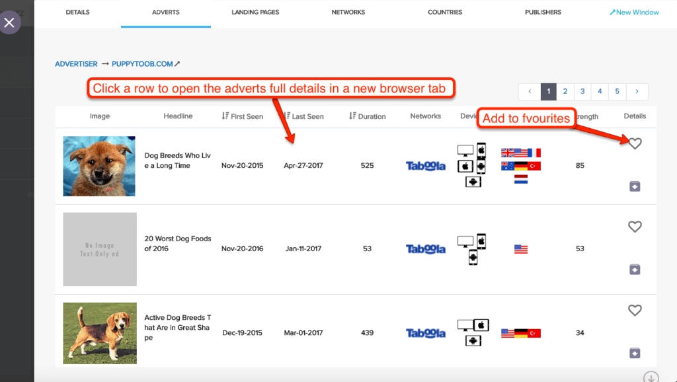Go back using the previous page chevron
This screenshot has height=382, width=677.
pos(529,91)
